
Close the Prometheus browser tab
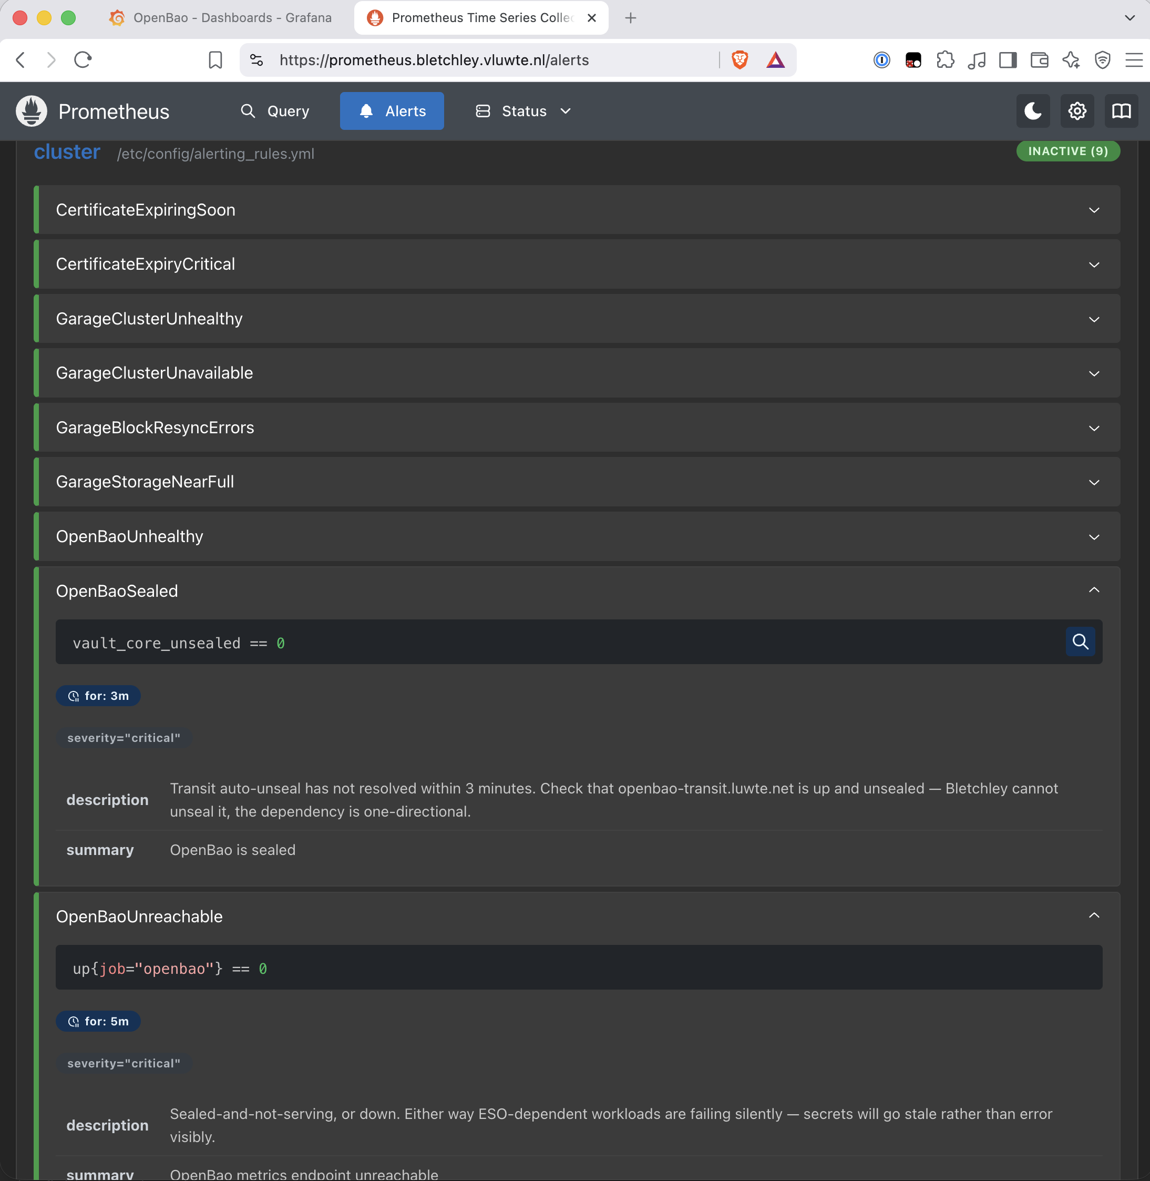tap(592, 18)
